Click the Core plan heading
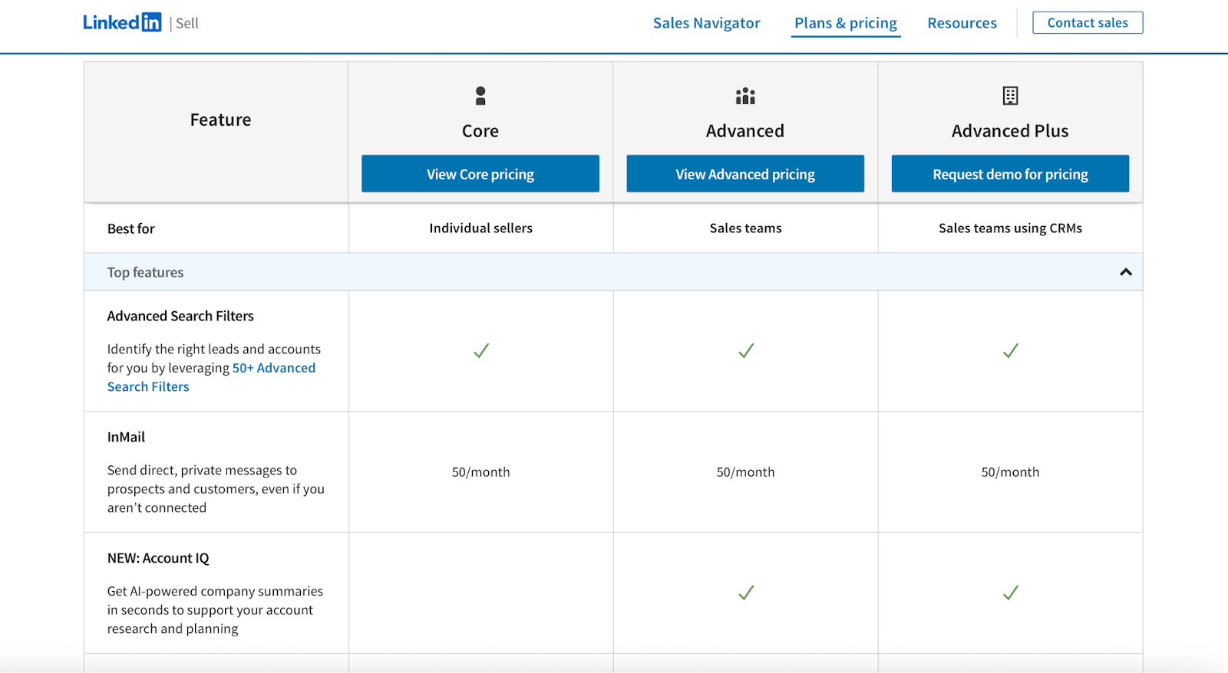 (x=480, y=131)
